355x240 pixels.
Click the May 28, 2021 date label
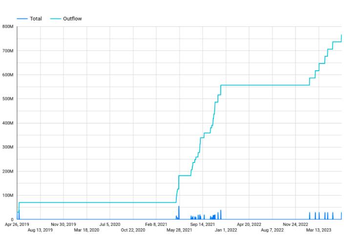tap(179, 230)
